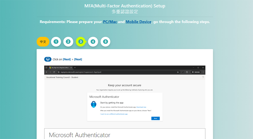
Task: Click the help question mark in screenshot
Action: coord(203,77)
